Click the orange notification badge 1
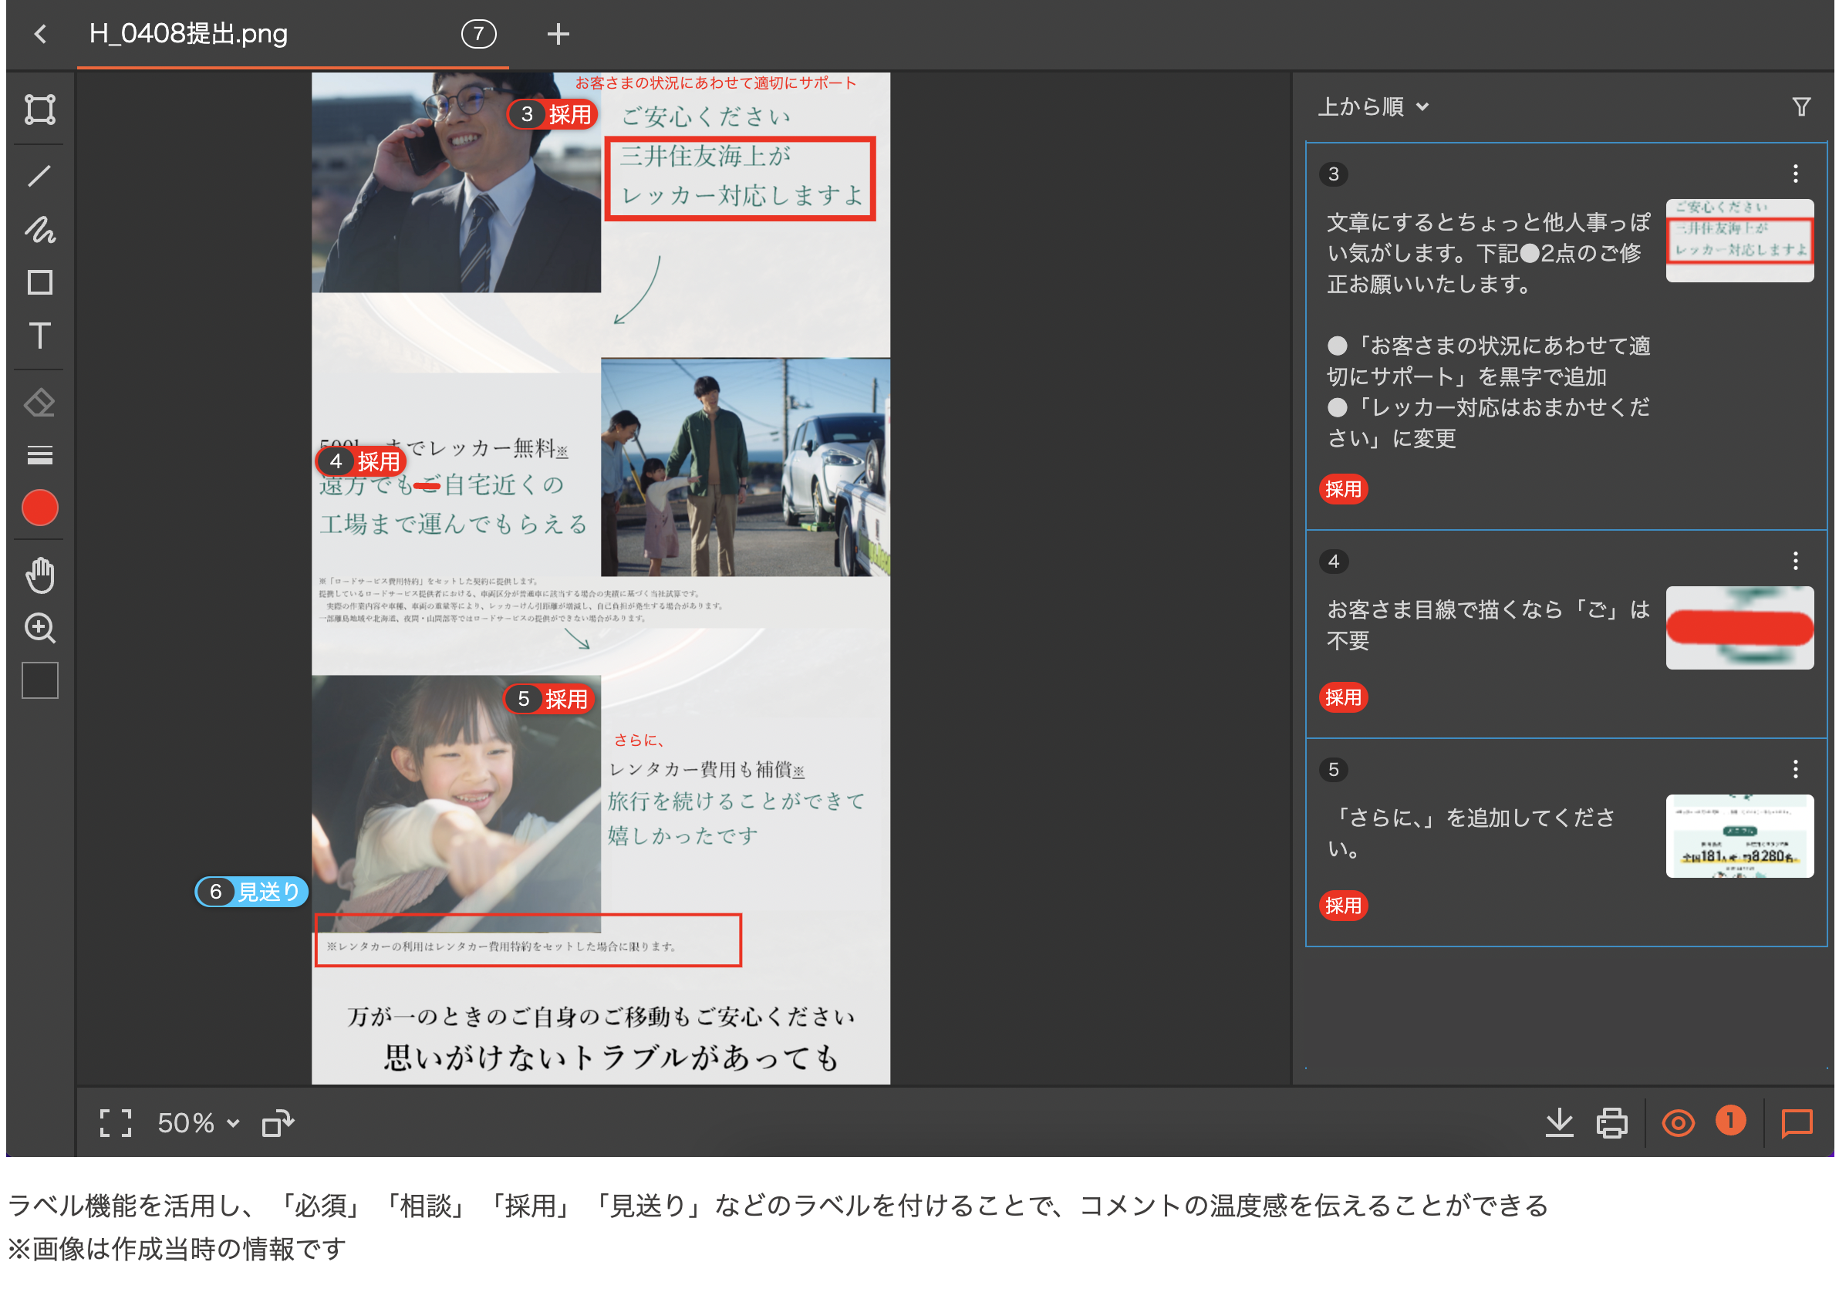 pos(1730,1120)
